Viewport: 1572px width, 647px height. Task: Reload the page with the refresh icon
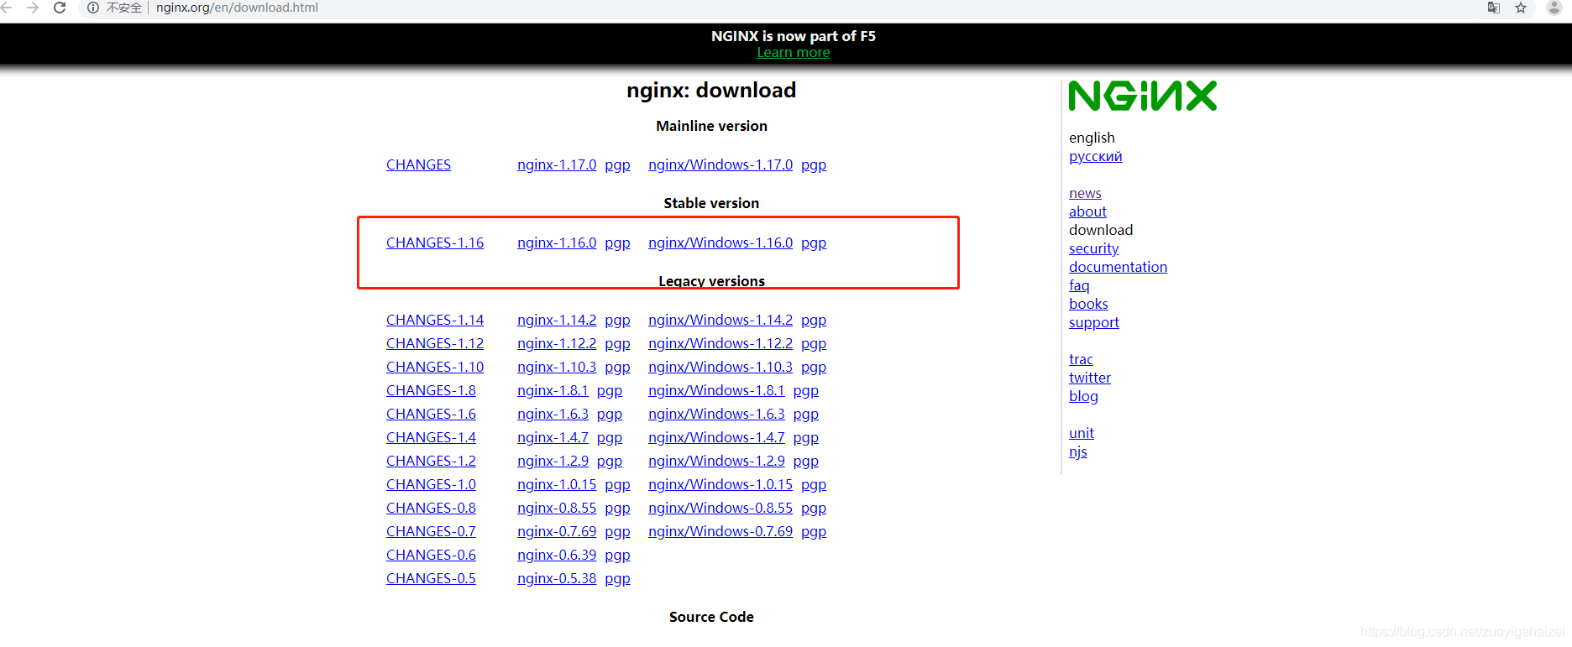click(60, 8)
